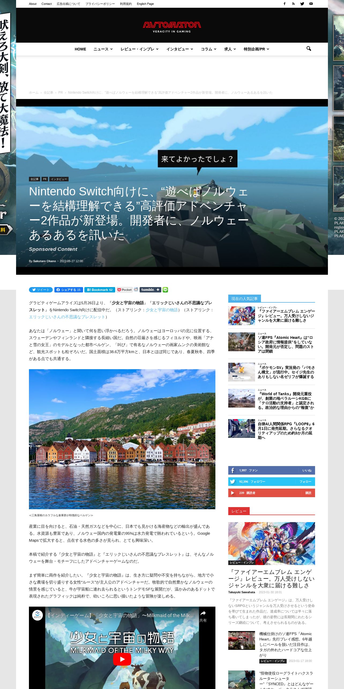Image resolution: width=344 pixels, height=689 pixels.
Task: Like the Facebook page via いいね
Action: point(307,470)
